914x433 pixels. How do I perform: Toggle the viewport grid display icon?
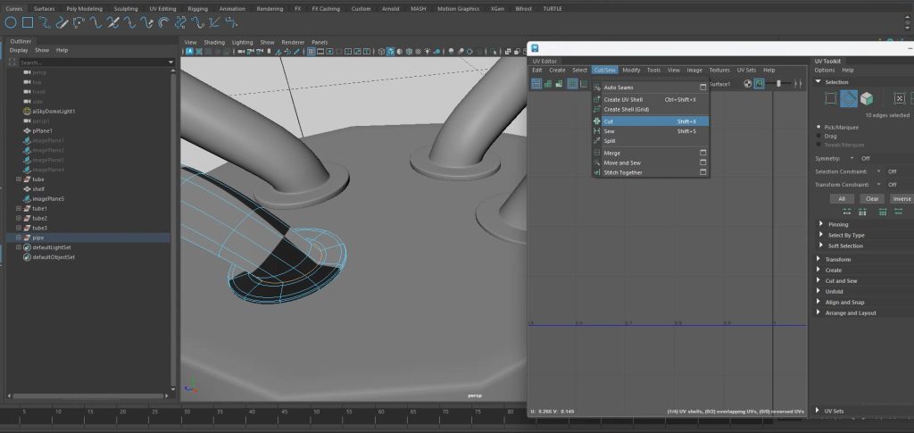click(312, 51)
